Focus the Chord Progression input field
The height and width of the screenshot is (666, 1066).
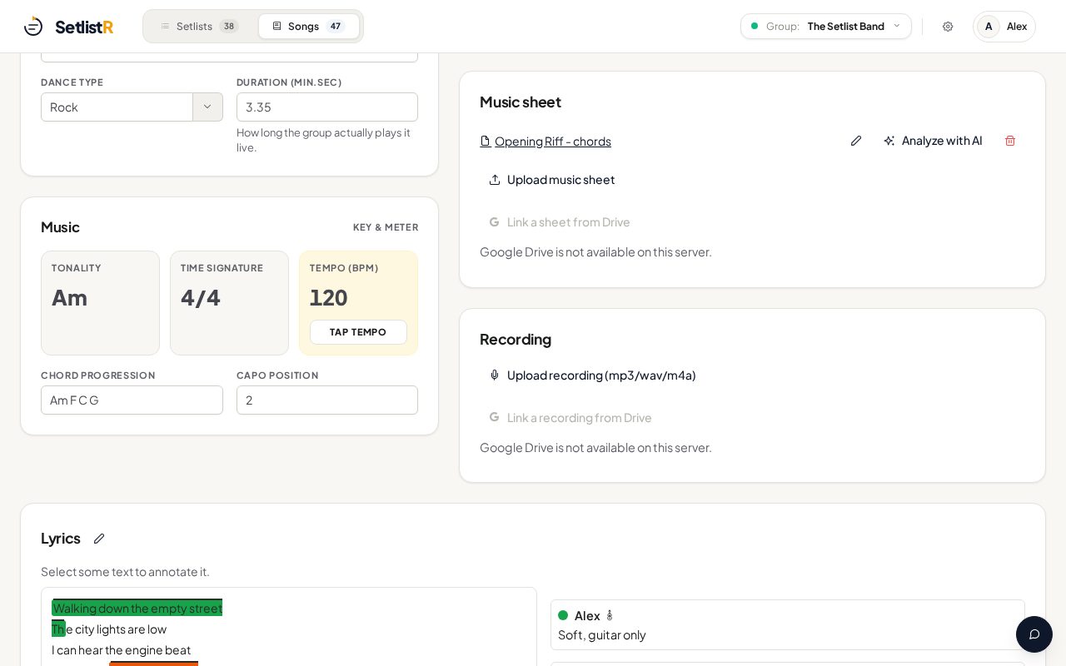click(x=132, y=400)
